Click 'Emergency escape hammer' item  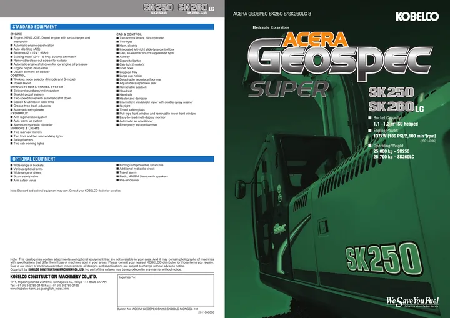tap(138, 125)
